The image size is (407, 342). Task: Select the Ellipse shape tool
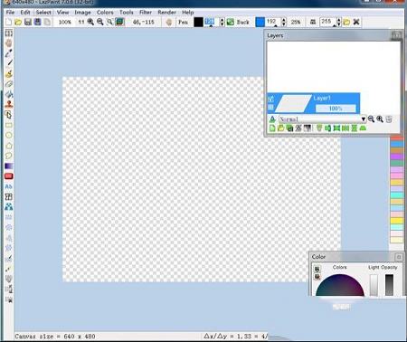9,136
